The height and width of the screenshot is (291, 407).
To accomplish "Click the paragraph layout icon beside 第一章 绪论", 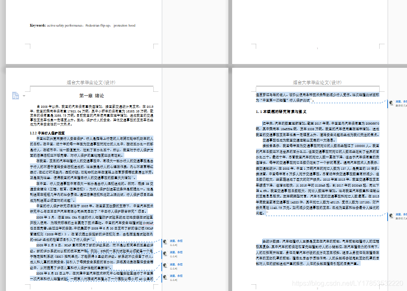I will (x=16, y=96).
